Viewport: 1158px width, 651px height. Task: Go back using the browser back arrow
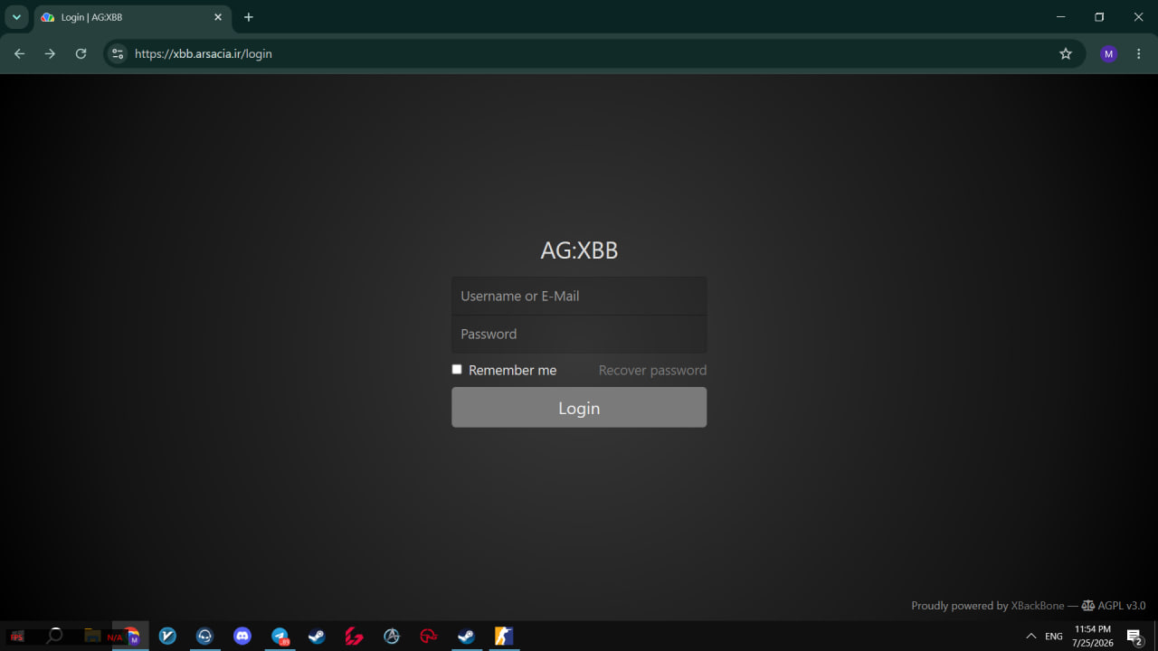pos(19,54)
